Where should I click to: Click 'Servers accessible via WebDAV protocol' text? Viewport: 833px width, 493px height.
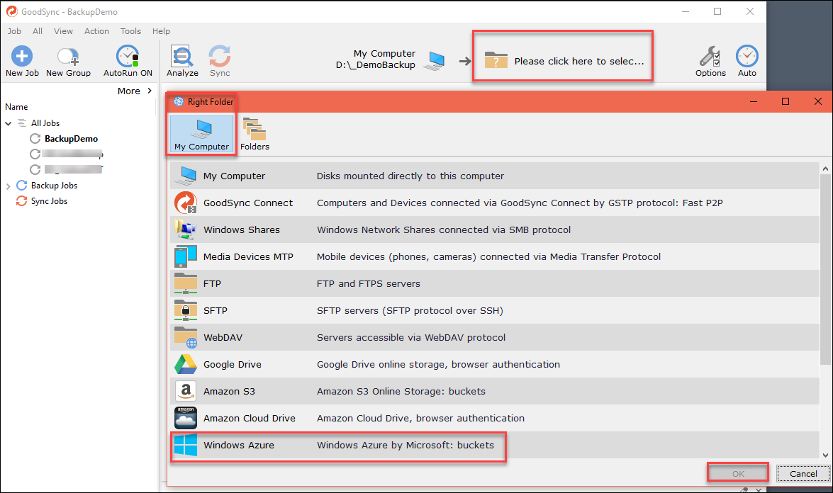coord(411,337)
